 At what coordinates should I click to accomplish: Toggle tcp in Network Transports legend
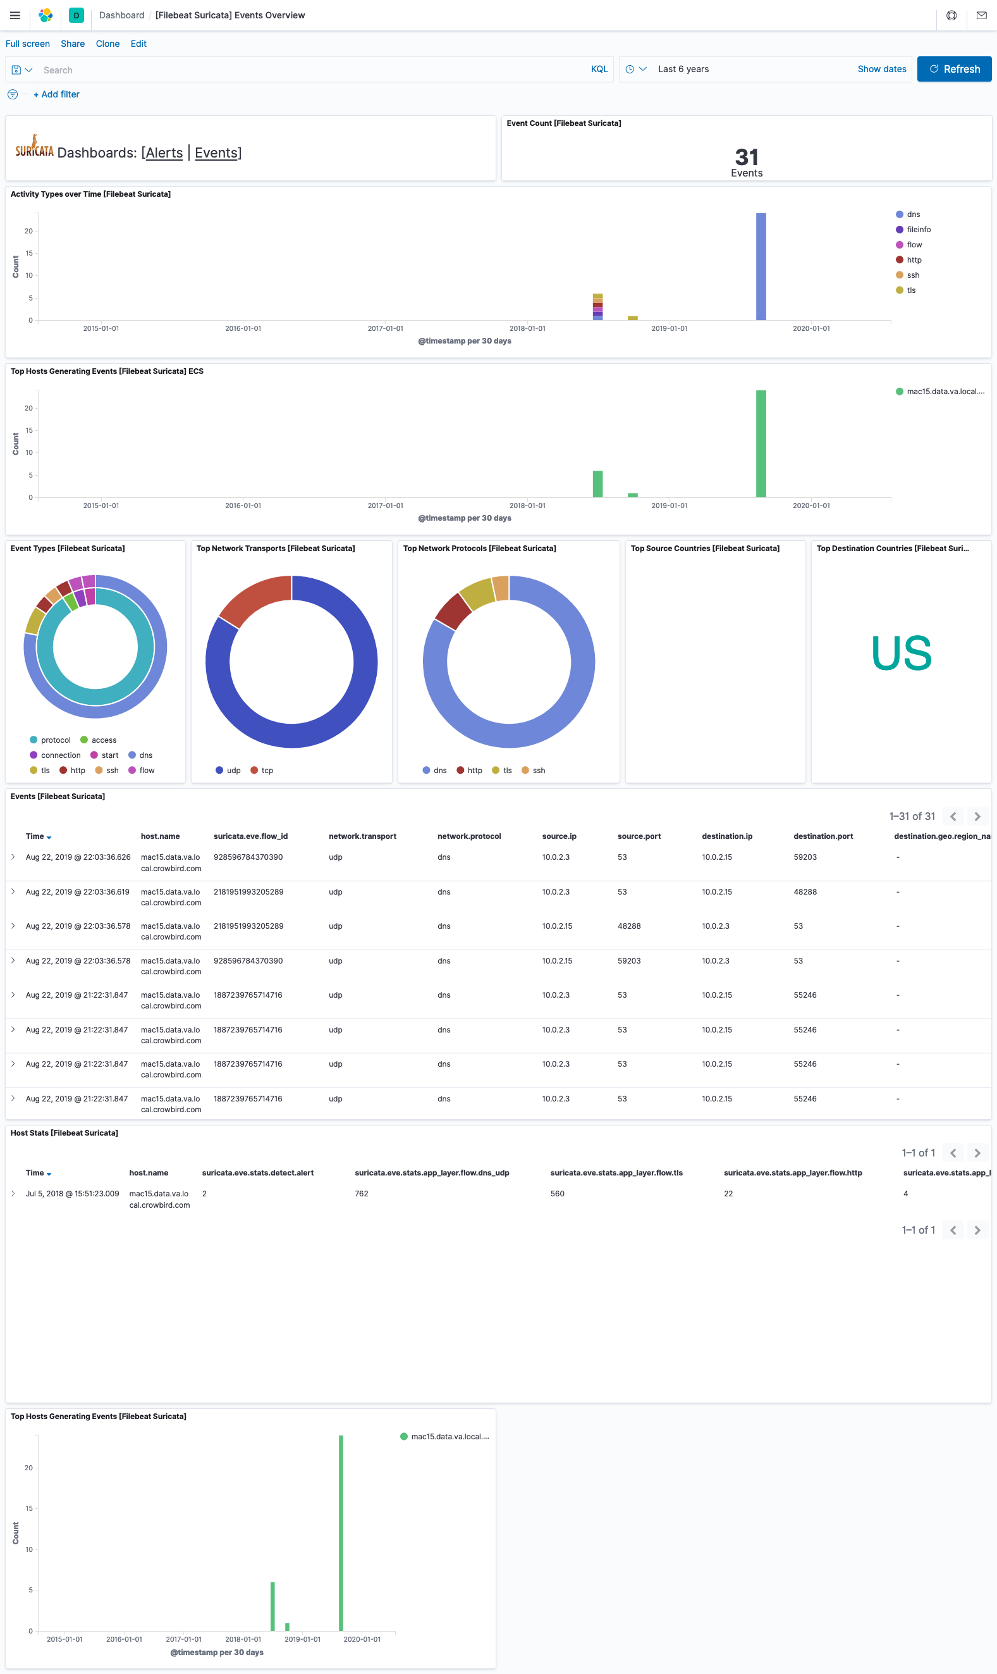(267, 771)
